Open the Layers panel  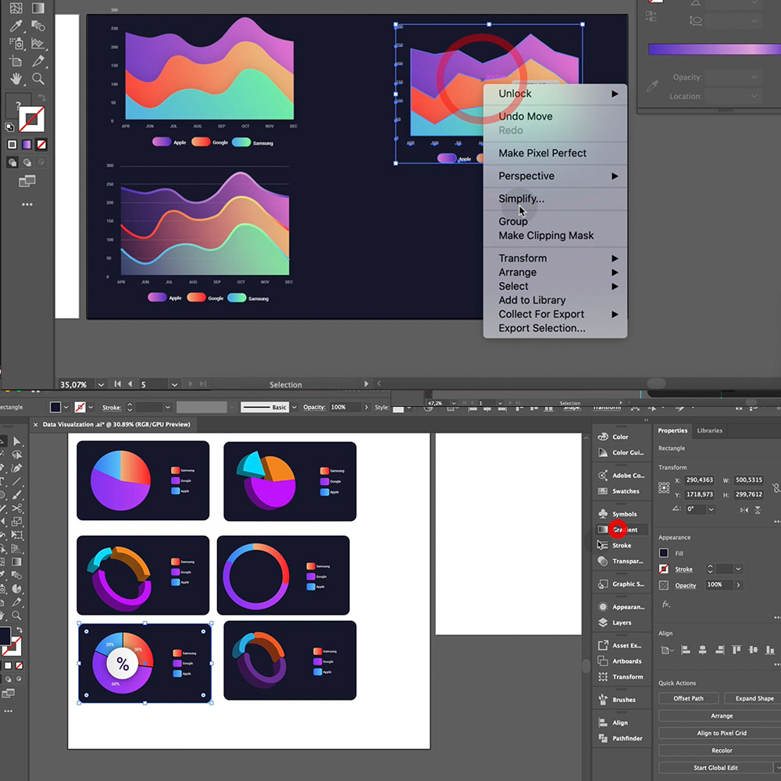pos(621,622)
